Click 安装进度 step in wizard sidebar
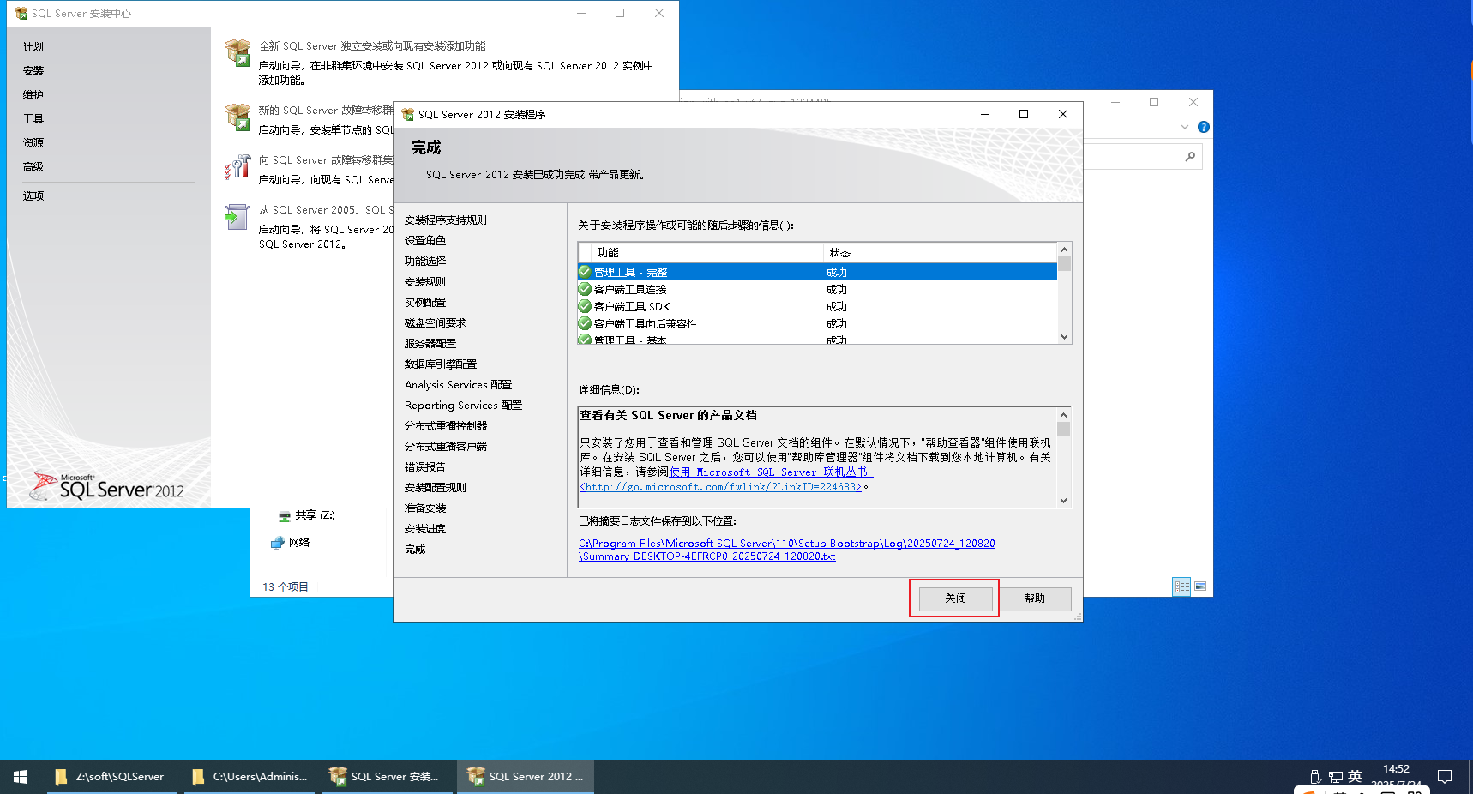 [425, 529]
